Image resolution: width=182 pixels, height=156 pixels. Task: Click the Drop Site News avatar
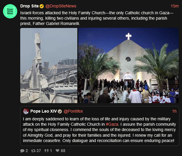point(10,11)
